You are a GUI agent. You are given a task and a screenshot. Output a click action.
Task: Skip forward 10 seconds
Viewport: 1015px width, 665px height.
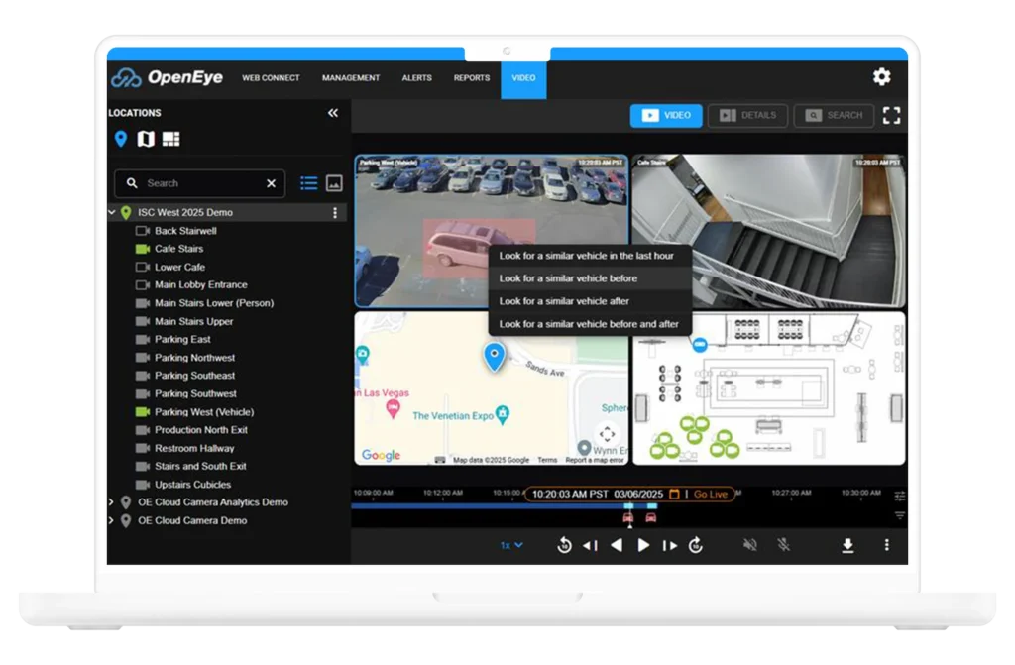tap(696, 545)
